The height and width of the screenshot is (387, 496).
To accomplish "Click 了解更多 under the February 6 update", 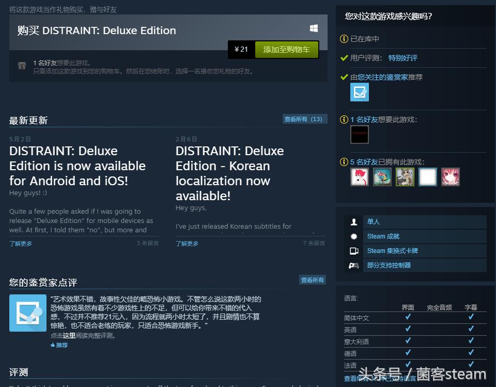I will pyautogui.click(x=187, y=244).
